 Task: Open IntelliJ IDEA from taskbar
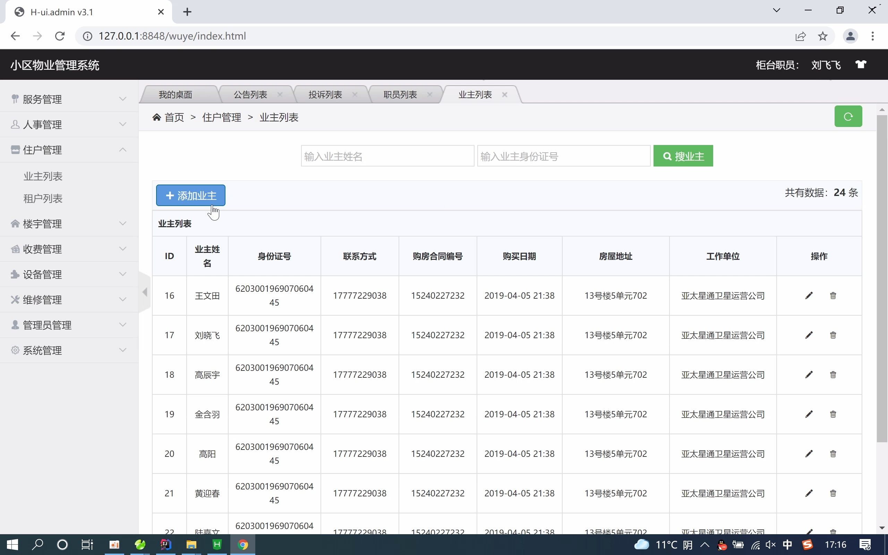click(165, 544)
